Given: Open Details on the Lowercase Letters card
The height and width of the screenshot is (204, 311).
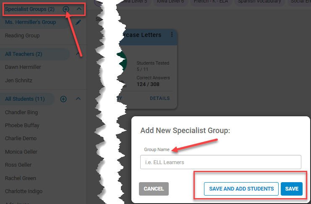Looking at the screenshot, I should coord(159,98).
